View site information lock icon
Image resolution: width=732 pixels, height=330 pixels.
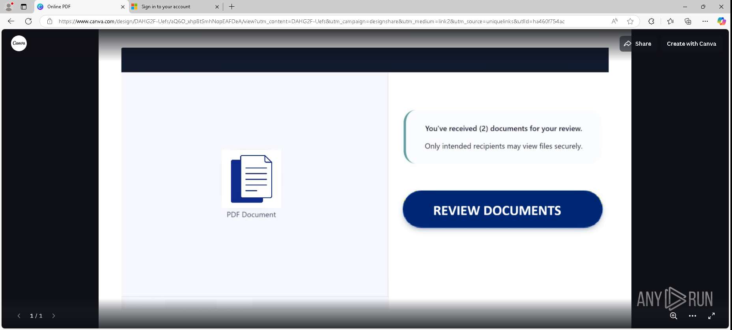tap(50, 21)
